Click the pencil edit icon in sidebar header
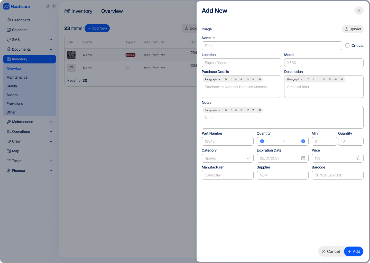 pyautogui.click(x=48, y=6)
